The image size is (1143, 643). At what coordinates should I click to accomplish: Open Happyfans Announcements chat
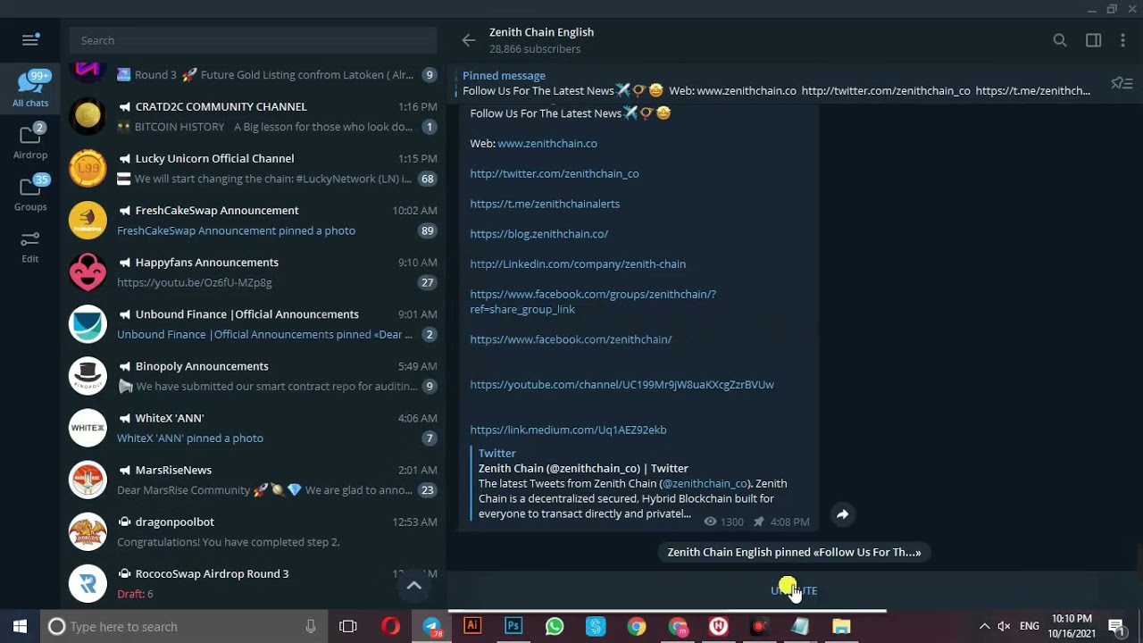(253, 271)
